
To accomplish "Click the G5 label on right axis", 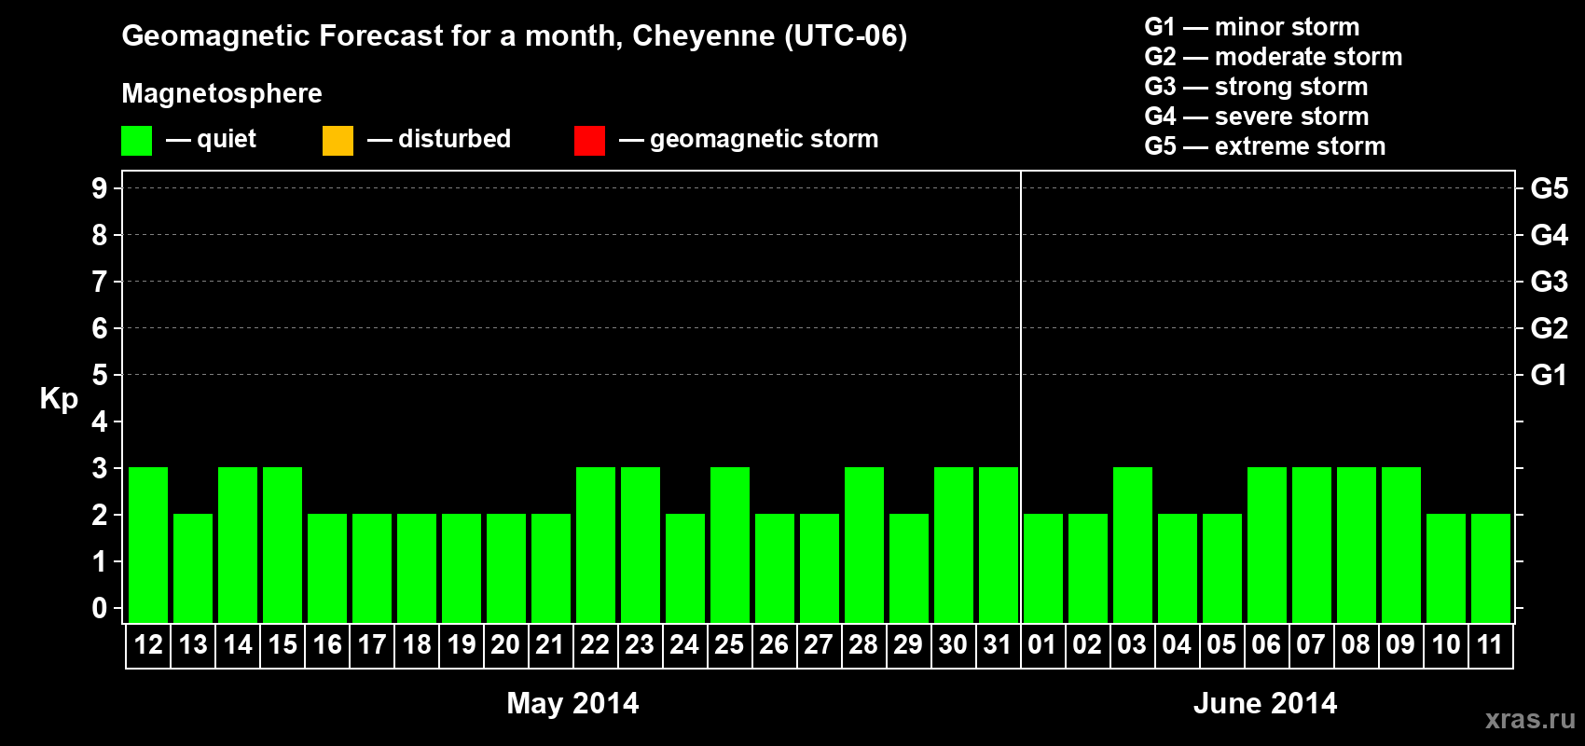I will click(x=1549, y=188).
